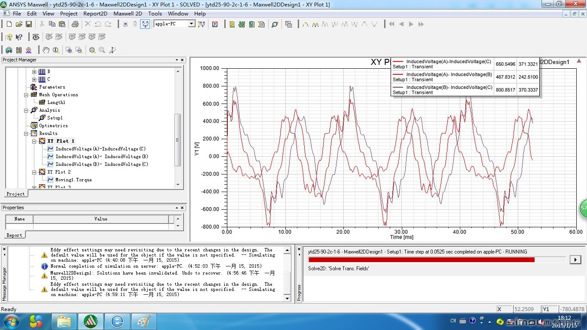This screenshot has height=330, width=587.
Task: Print using the printer icon
Action: point(75,24)
